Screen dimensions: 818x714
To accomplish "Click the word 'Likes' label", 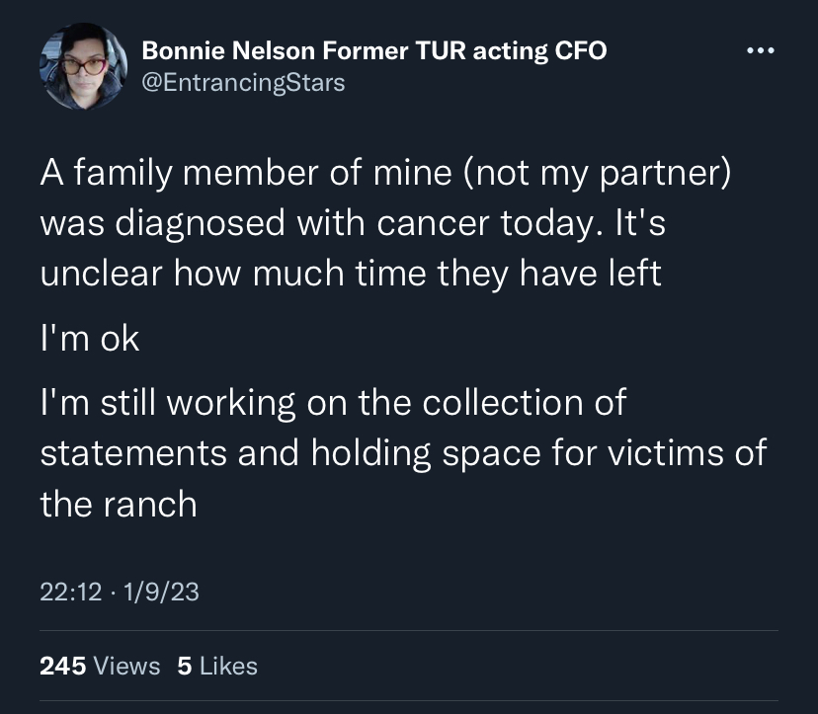I will coord(228,666).
